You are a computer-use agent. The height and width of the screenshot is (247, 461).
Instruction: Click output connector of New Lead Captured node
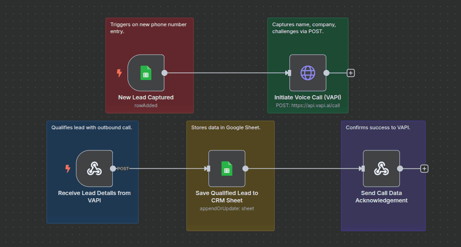coord(164,73)
